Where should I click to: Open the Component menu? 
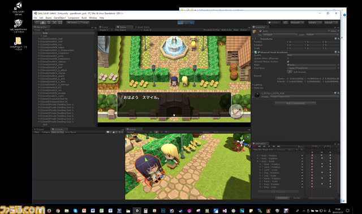point(74,18)
